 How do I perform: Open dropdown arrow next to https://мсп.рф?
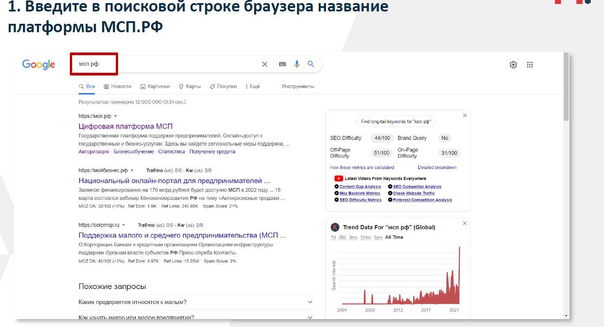(x=115, y=116)
